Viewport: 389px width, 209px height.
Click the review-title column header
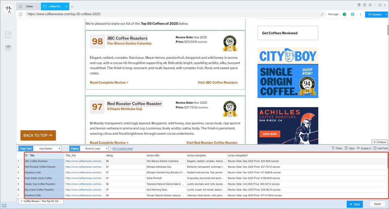(166, 156)
